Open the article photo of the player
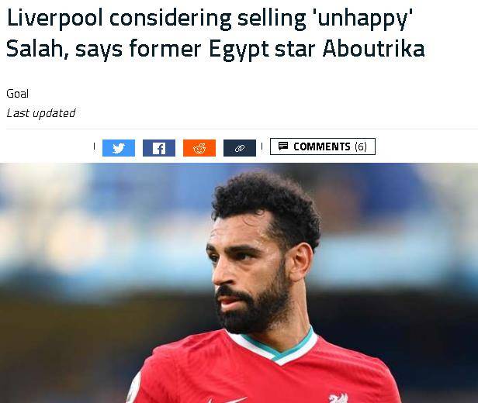Image resolution: width=478 pixels, height=403 pixels. click(239, 283)
